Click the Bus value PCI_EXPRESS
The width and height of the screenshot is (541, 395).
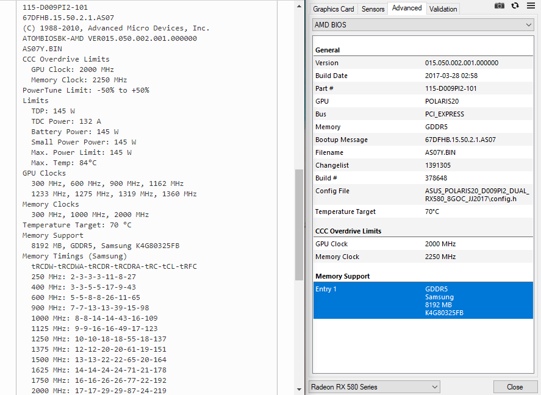point(445,114)
